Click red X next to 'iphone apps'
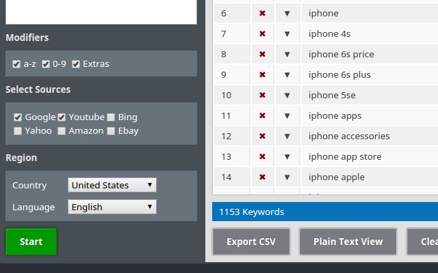 click(x=262, y=115)
